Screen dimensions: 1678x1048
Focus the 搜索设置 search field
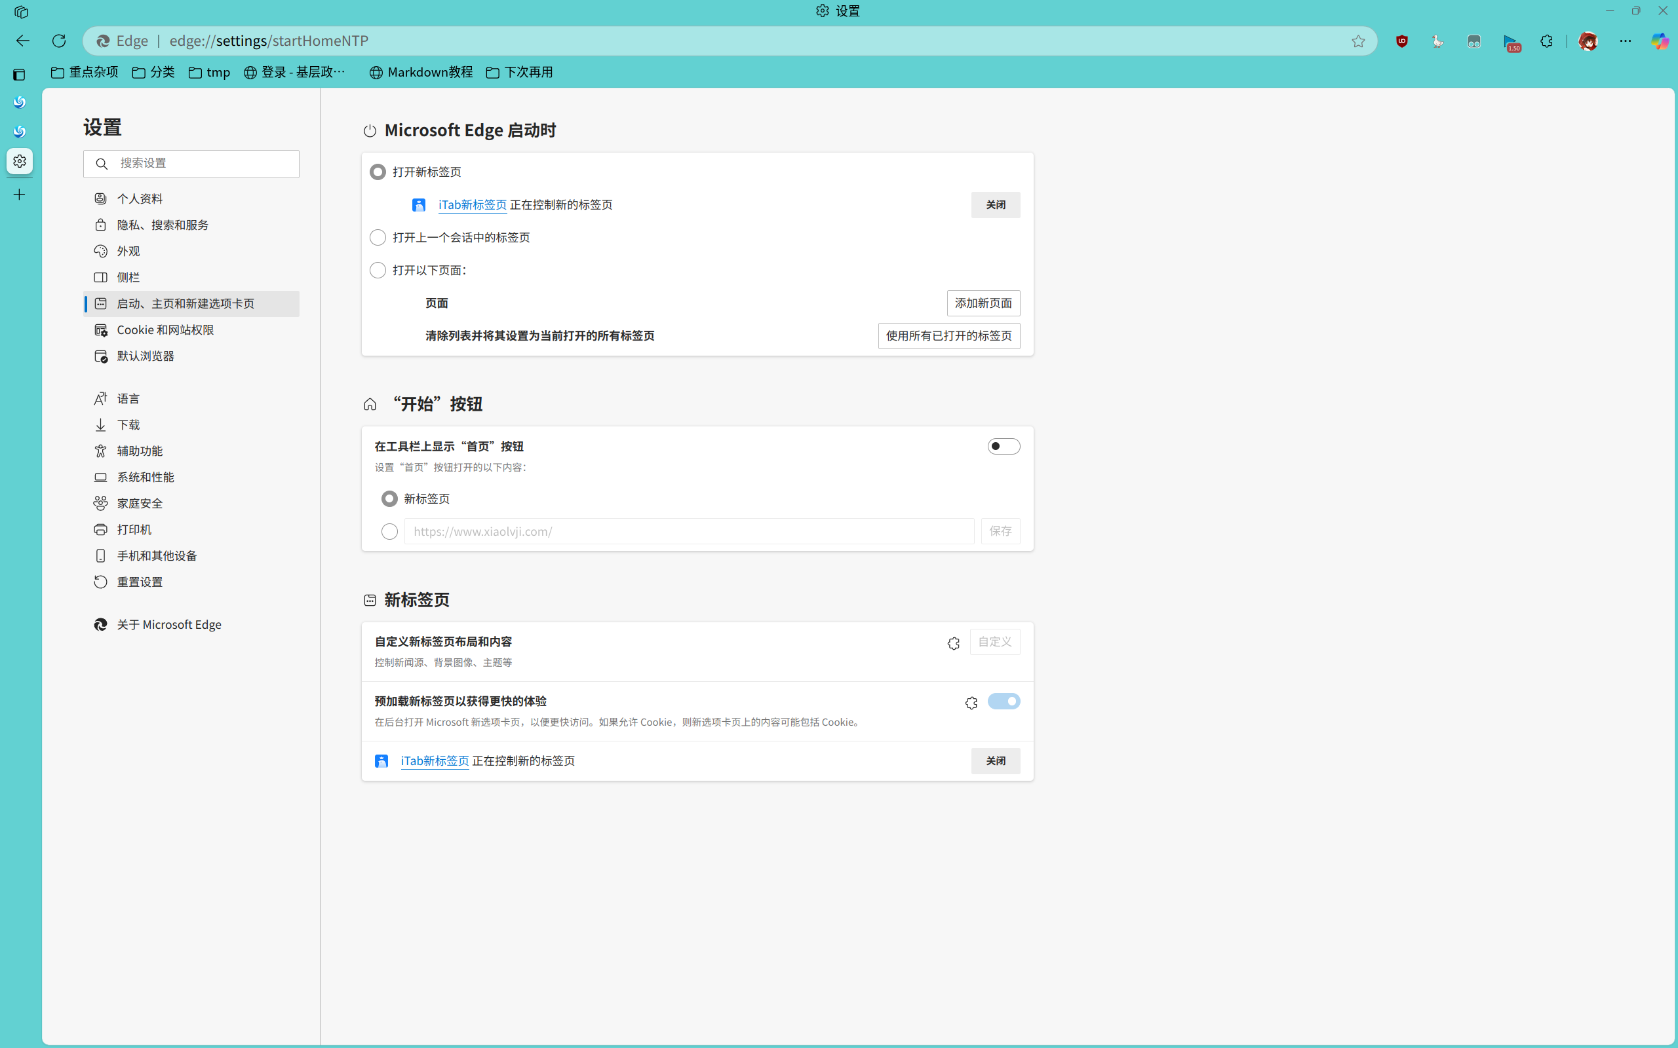(191, 164)
